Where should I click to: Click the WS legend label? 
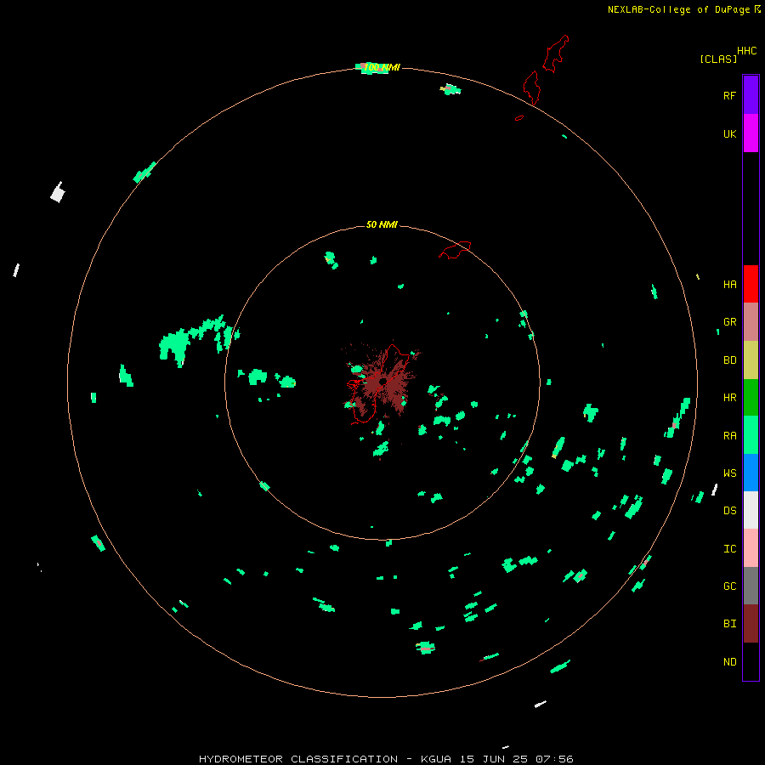(729, 473)
